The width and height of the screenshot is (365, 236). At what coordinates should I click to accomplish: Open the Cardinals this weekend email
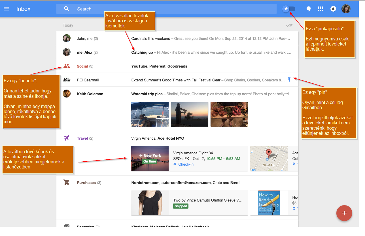[x=177, y=38]
